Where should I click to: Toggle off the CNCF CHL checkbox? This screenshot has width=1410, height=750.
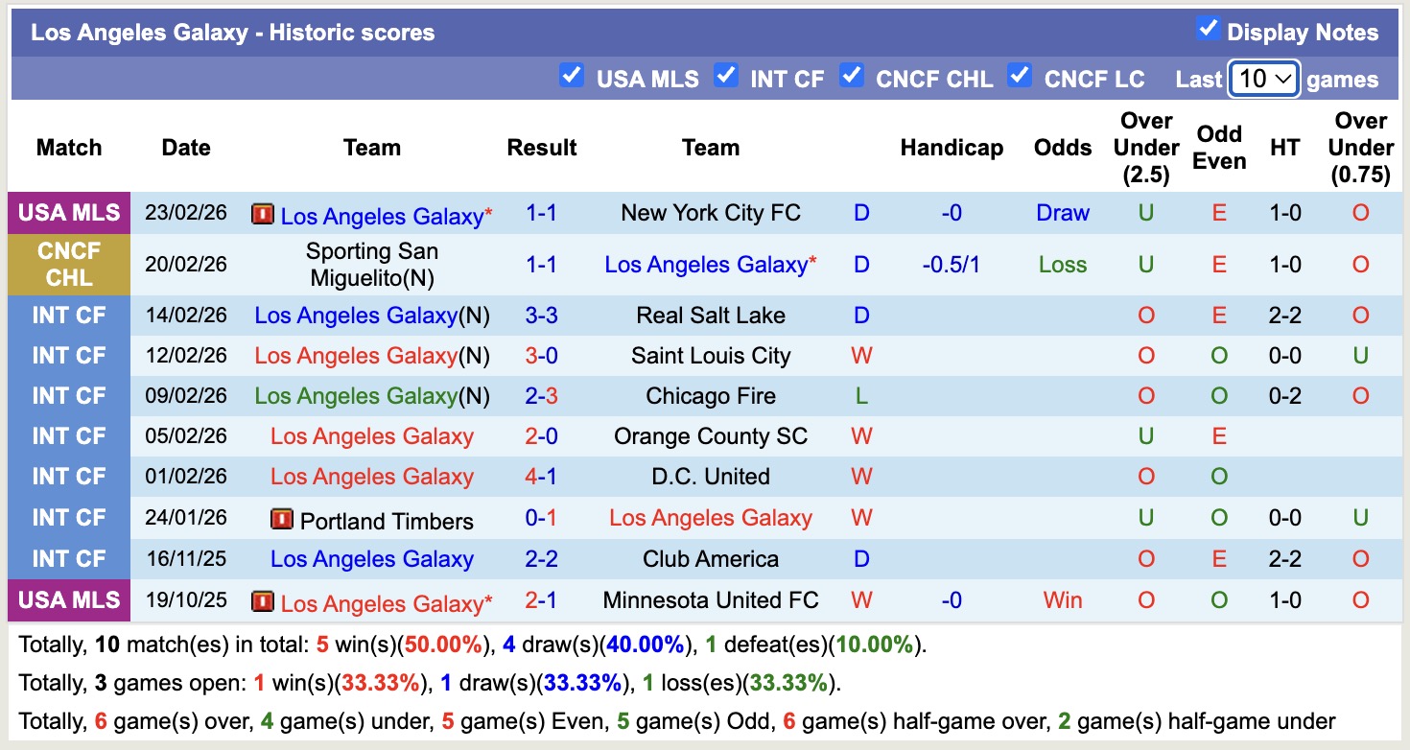(852, 78)
